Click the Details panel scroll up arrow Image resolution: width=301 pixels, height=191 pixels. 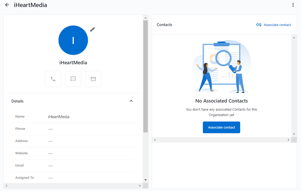[x=145, y=18]
